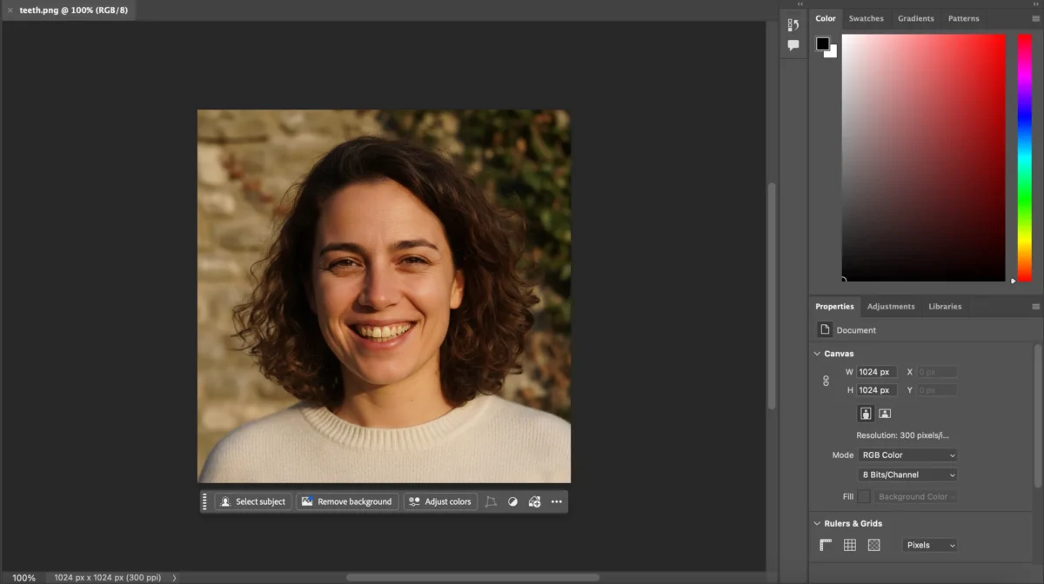Viewport: 1044px width, 584px height.
Task: Click the generate image icon in taskbar
Action: (x=534, y=501)
